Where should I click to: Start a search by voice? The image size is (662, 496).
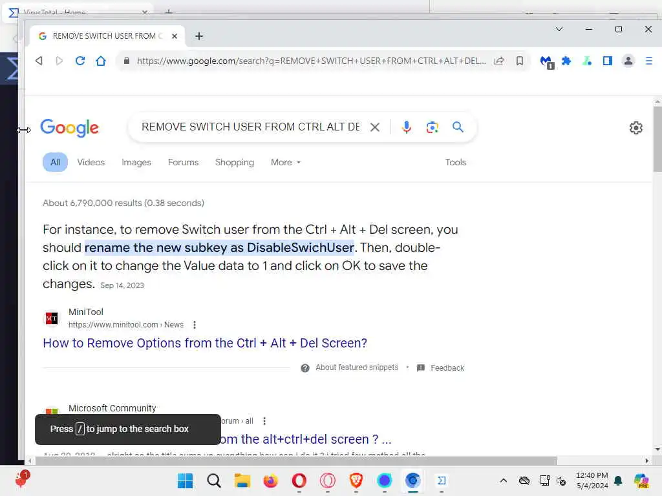pos(406,127)
